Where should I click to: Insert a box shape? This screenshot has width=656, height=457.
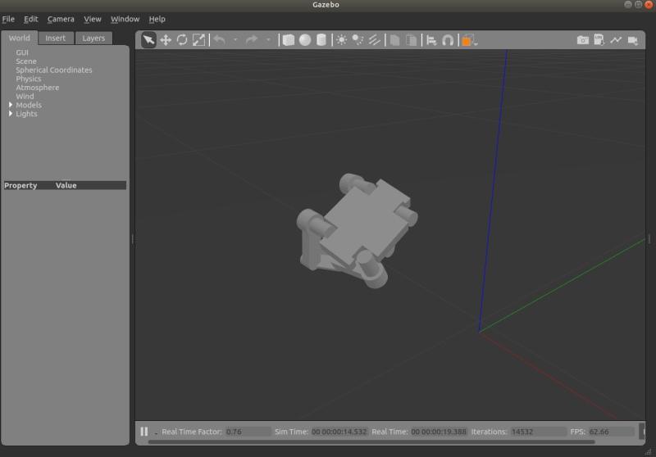(x=289, y=40)
